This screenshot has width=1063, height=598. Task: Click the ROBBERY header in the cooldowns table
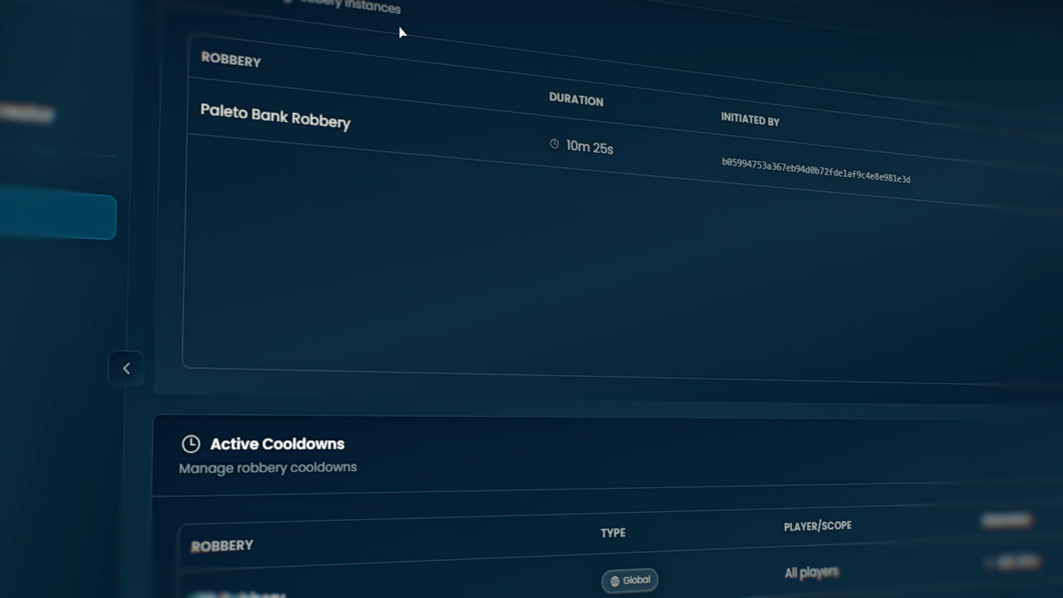point(222,546)
